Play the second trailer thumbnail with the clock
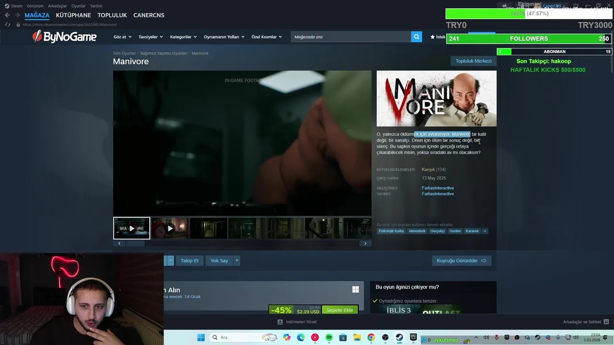 (170, 228)
